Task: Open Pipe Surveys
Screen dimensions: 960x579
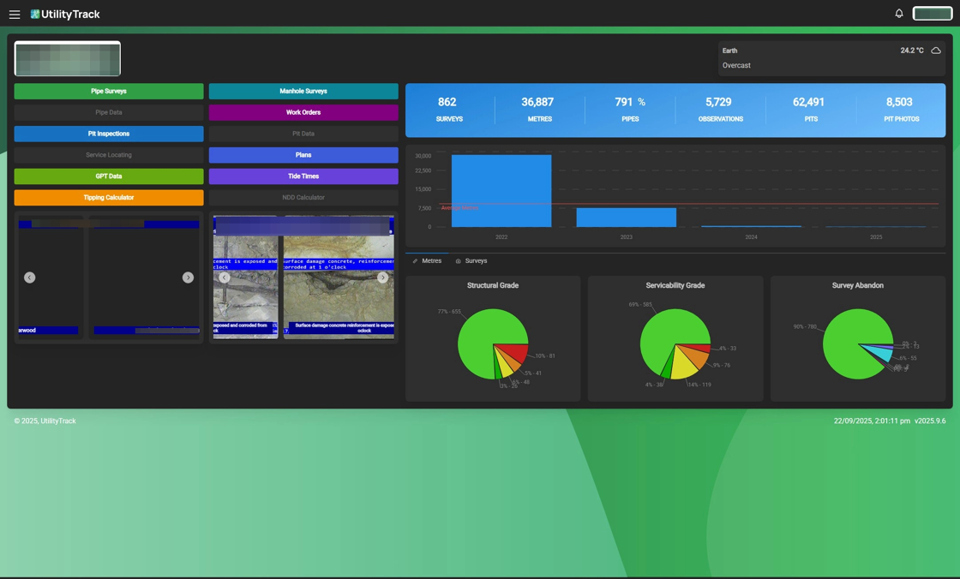Action: [x=109, y=91]
